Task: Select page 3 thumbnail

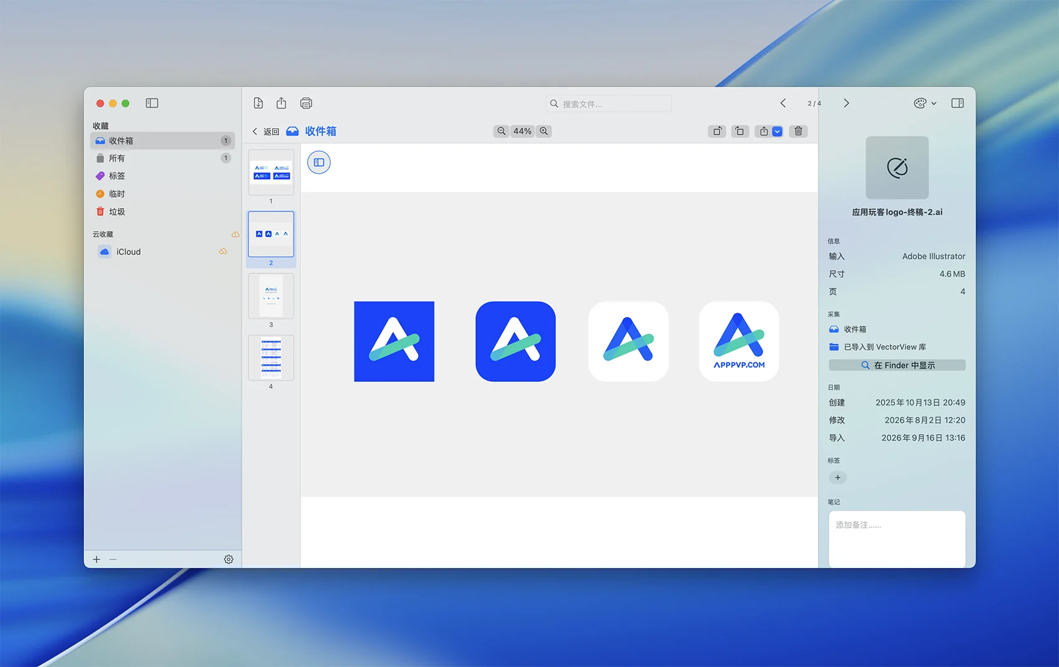Action: 271,296
